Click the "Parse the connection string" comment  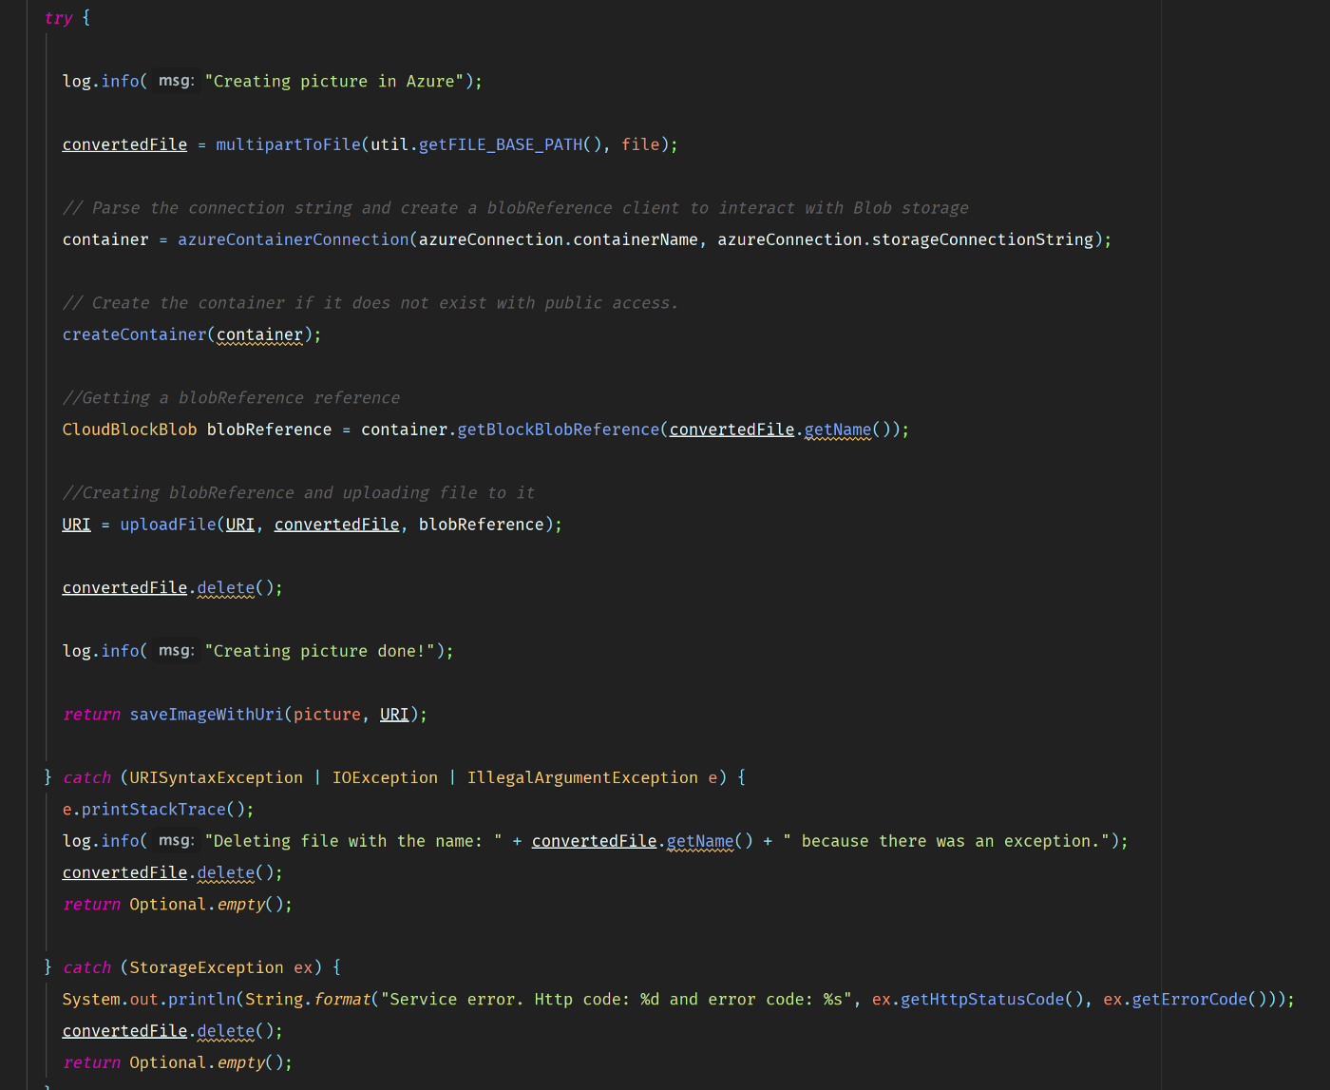pyautogui.click(x=515, y=208)
